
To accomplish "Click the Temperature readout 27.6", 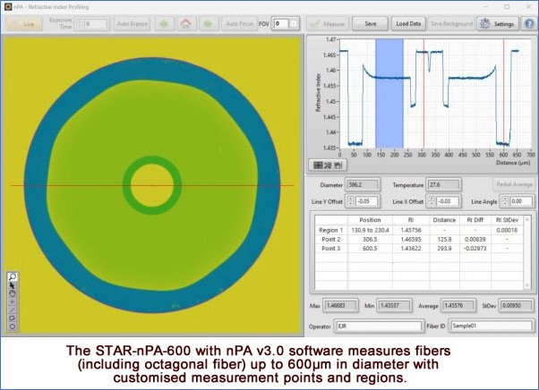I will point(443,184).
